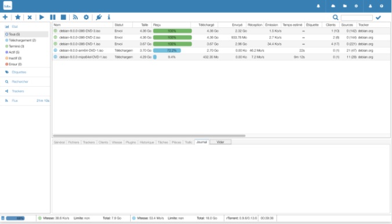This screenshot has width=392, height=224.
Task: Open notifications bell in the header
Action: pyautogui.click(x=318, y=6)
